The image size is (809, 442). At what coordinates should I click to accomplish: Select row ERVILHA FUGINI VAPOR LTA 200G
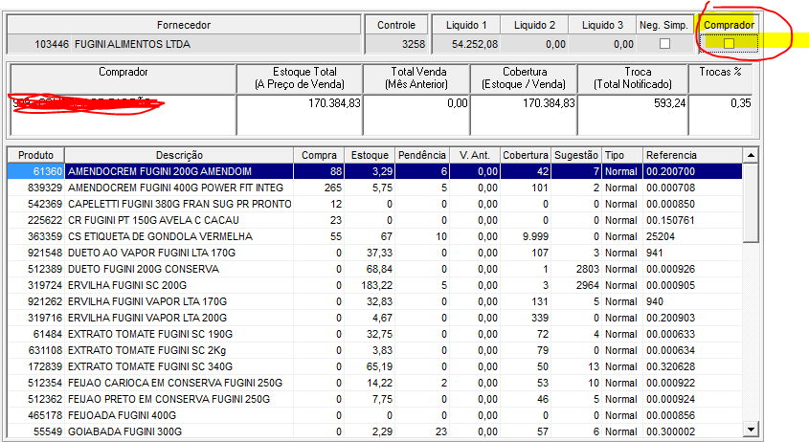point(374,318)
